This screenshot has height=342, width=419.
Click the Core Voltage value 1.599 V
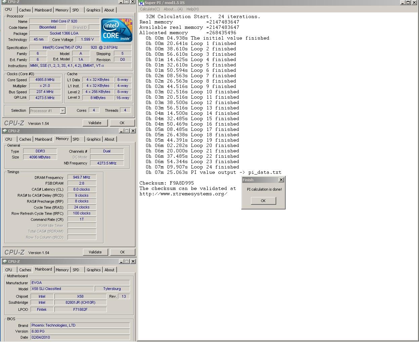click(87, 39)
